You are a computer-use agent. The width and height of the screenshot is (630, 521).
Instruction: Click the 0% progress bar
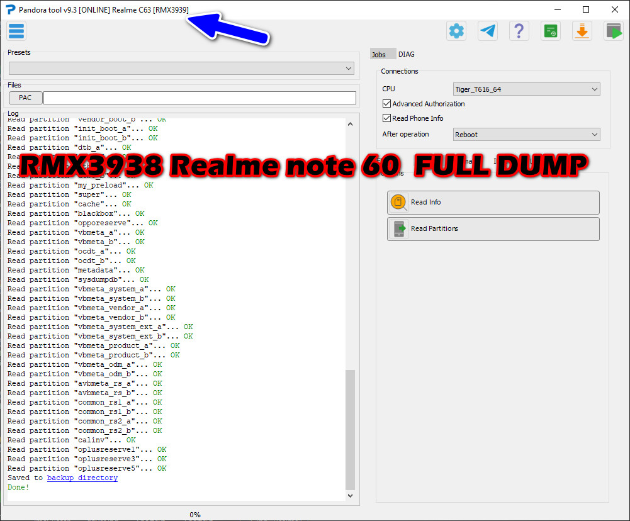pos(195,515)
